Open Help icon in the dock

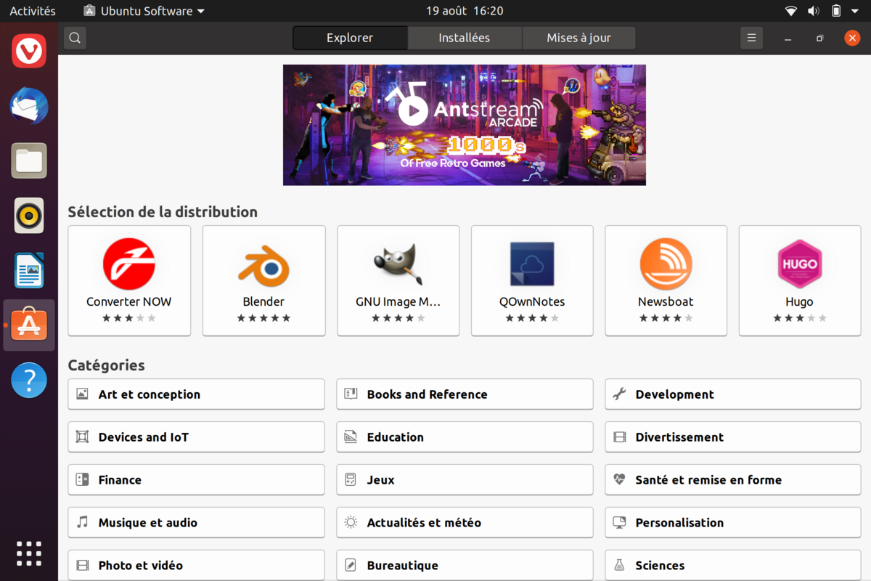(29, 380)
